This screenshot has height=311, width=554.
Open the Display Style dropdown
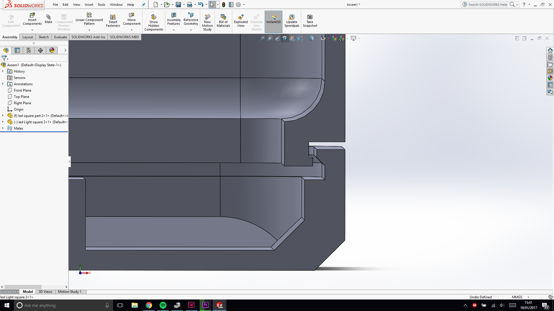pos(311,38)
